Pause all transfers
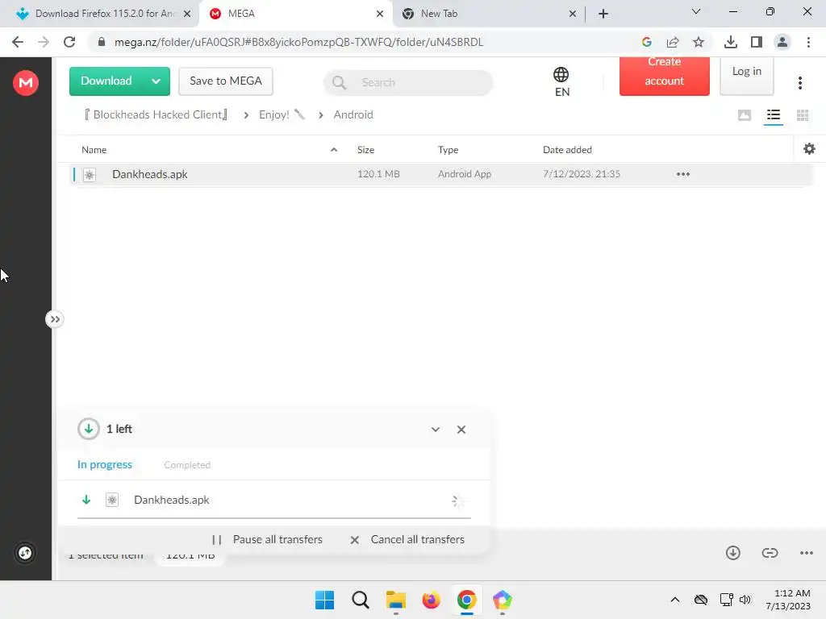826x619 pixels. tap(267, 539)
